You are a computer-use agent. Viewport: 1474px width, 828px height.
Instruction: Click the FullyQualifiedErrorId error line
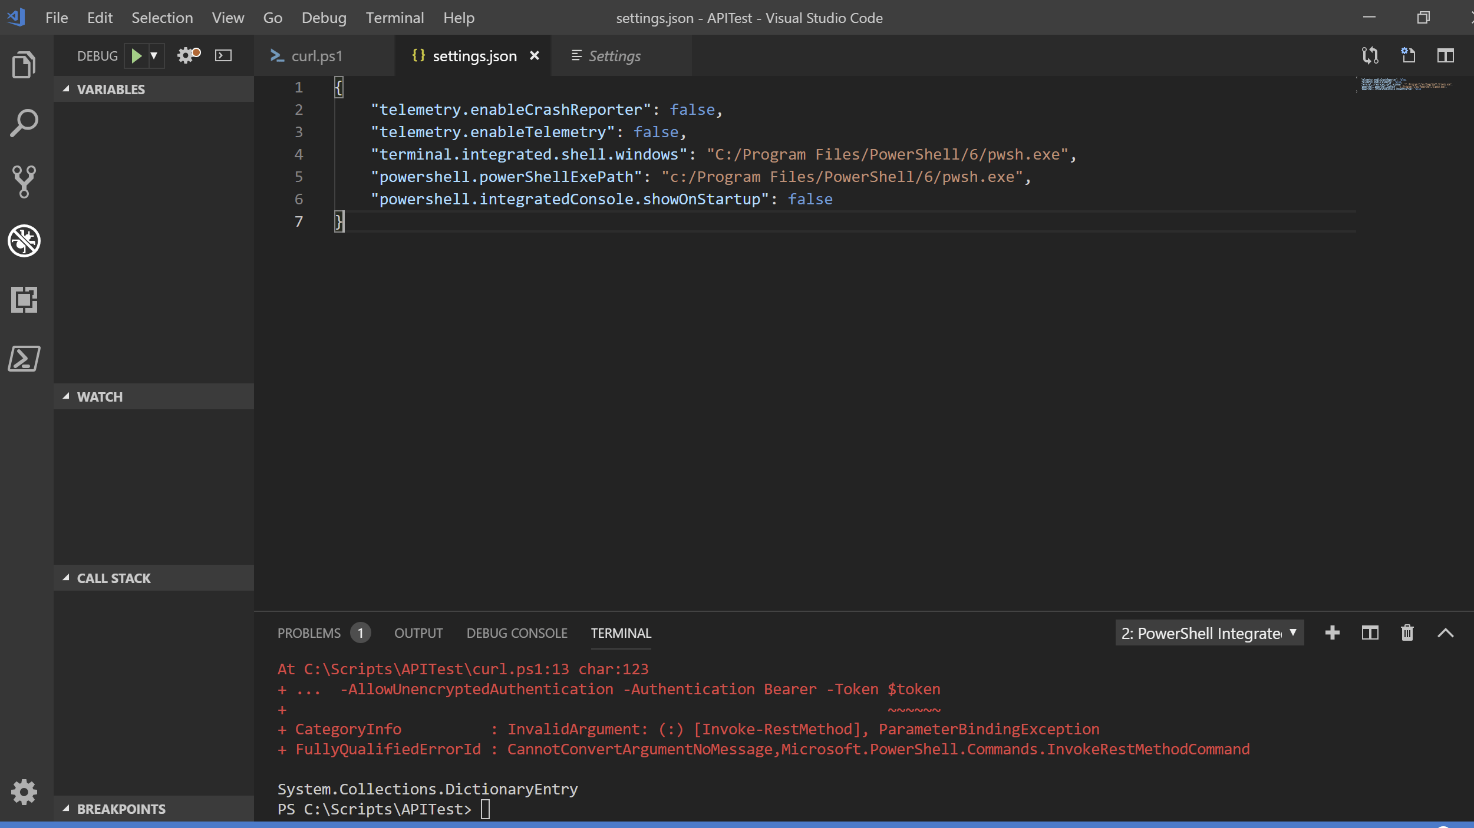point(763,749)
